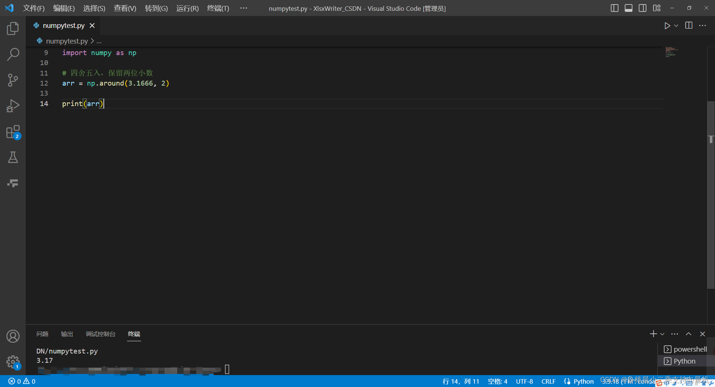Viewport: 715px width, 387px height.
Task: Click the minimap code overview
Action: point(672,52)
